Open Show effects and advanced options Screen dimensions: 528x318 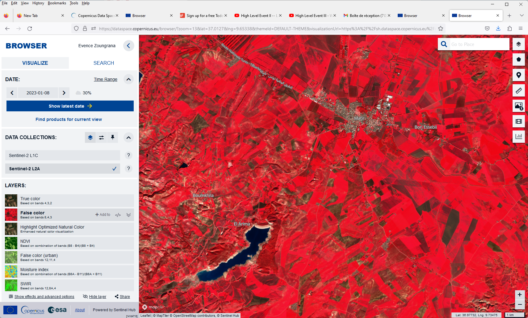[x=41, y=297]
